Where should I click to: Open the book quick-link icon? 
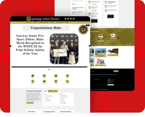click(x=33, y=81)
